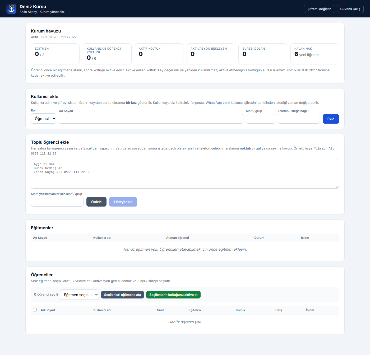Click the AKTİVASYON BEKLEYEN stat card
The height and width of the screenshot is (355, 370).
(211, 54)
